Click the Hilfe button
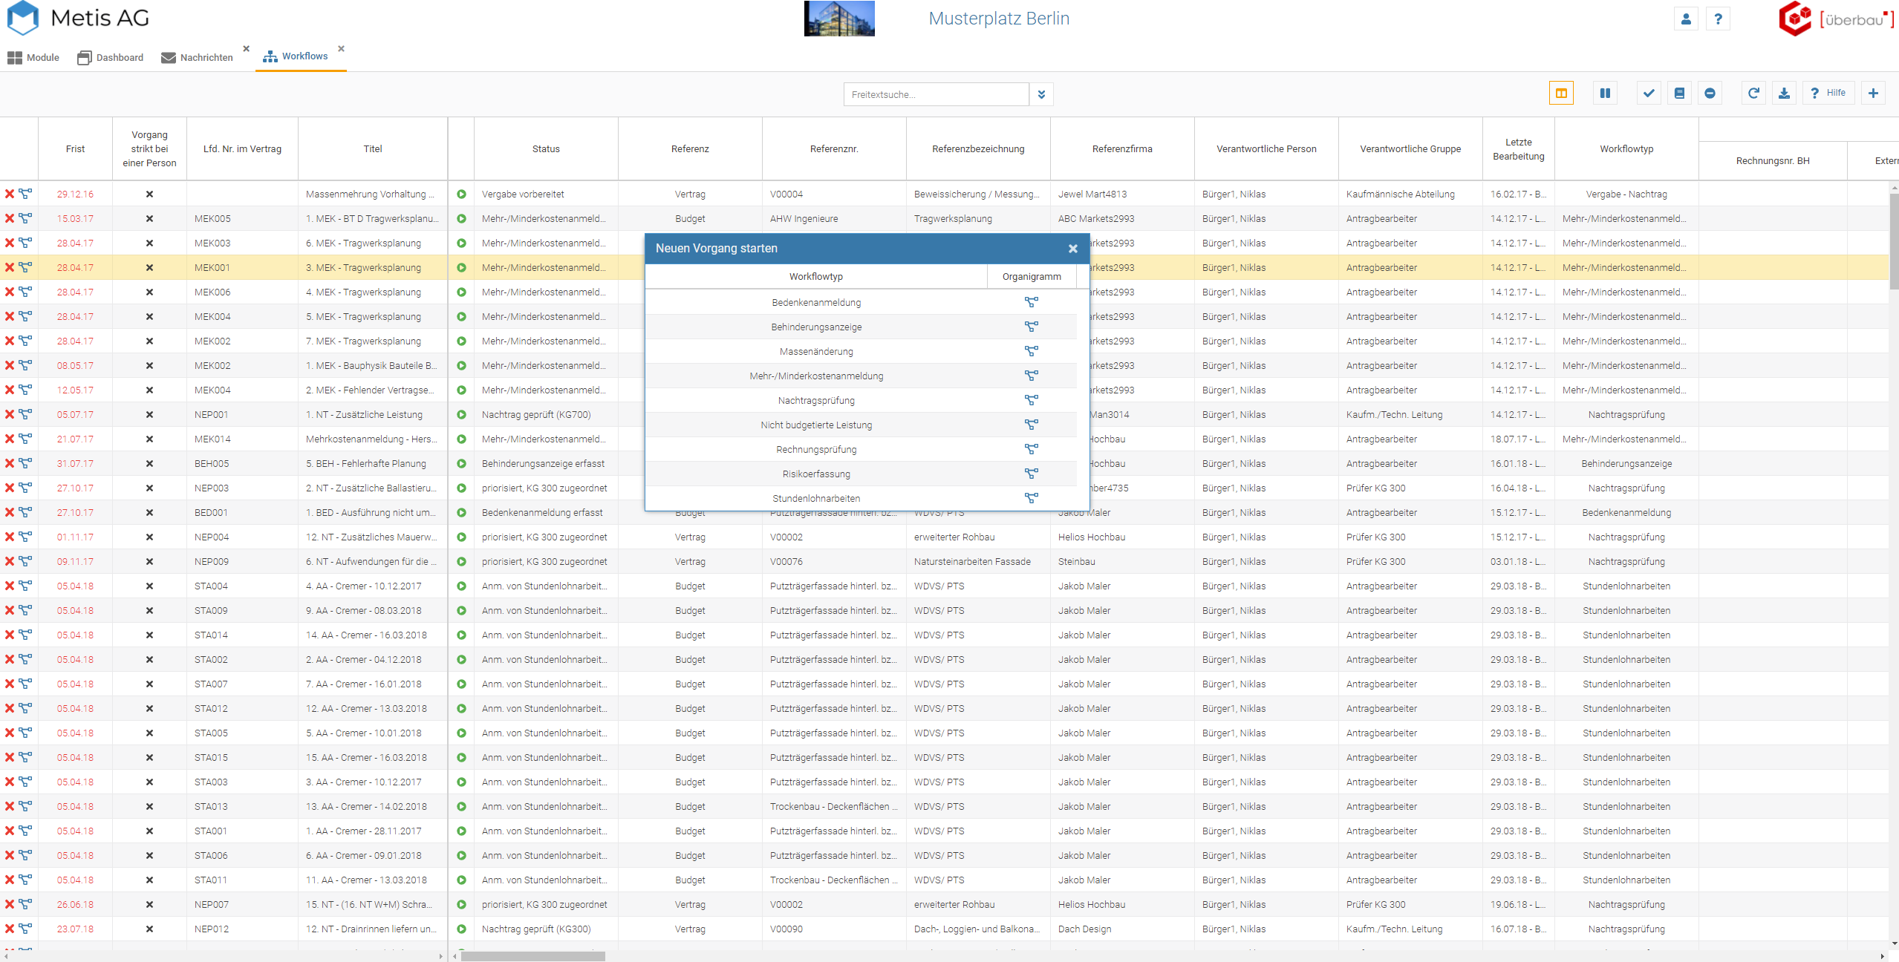The image size is (1899, 962). pos(1828,94)
